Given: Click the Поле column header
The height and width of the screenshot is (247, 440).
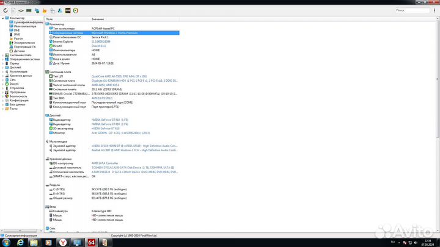Looking at the screenshot, I should click(50, 20).
